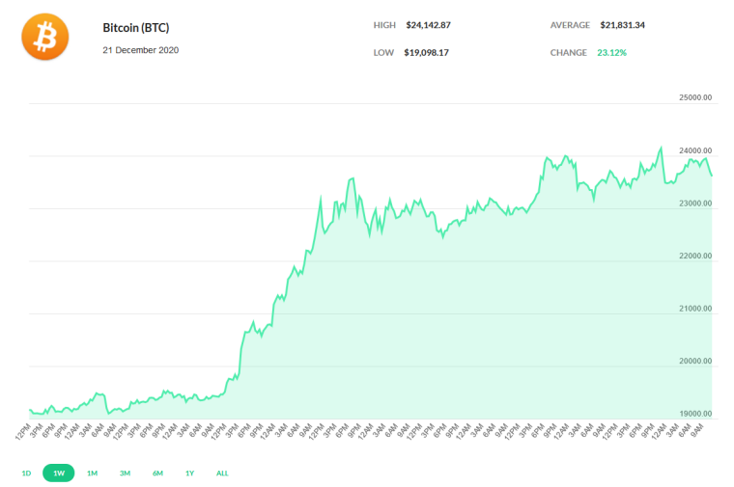
Task: Show ALL price history
Action: 222,473
